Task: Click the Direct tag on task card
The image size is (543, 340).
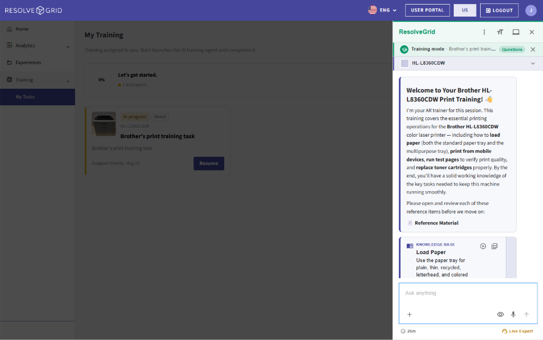Action: pos(160,117)
